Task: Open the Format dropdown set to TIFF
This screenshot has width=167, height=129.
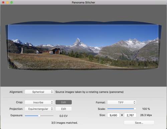Action: click(122, 102)
